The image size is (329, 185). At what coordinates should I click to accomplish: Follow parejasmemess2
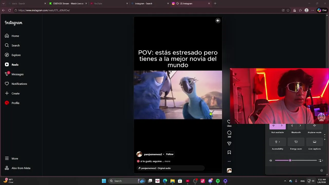(170, 154)
